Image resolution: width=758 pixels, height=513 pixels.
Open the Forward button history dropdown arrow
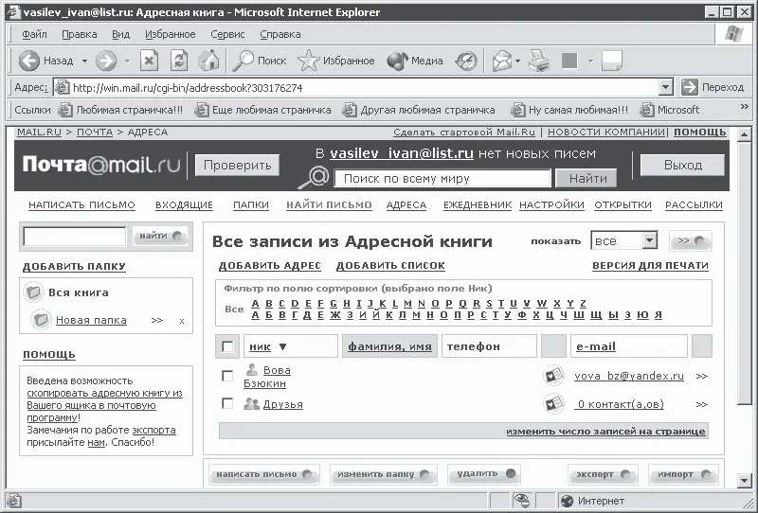(127, 61)
